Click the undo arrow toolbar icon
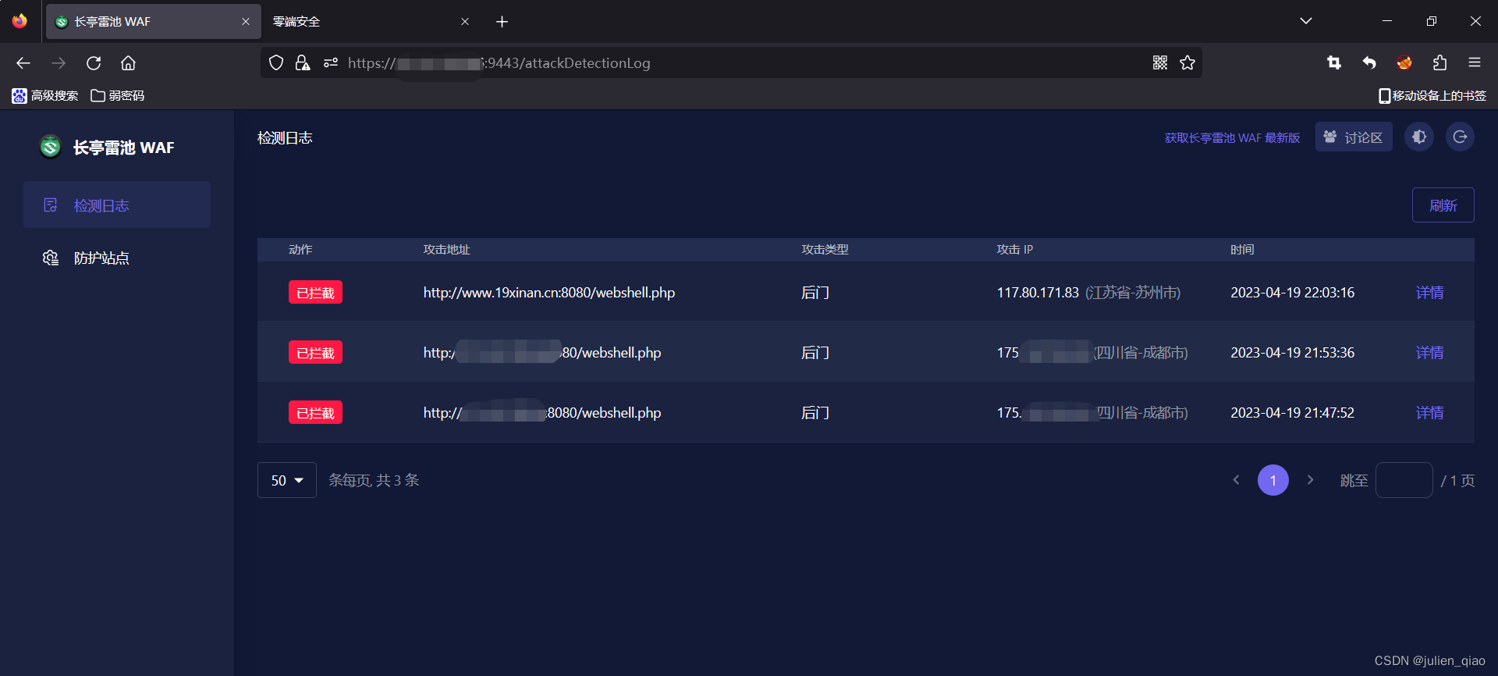This screenshot has width=1498, height=676. tap(1369, 63)
